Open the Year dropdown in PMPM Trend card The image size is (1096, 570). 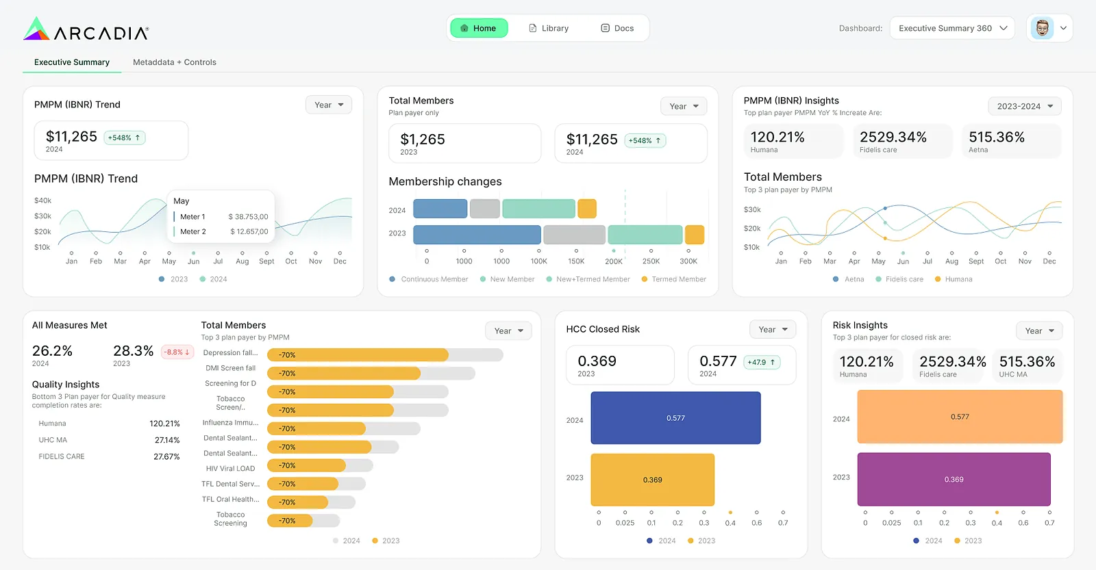click(x=329, y=105)
